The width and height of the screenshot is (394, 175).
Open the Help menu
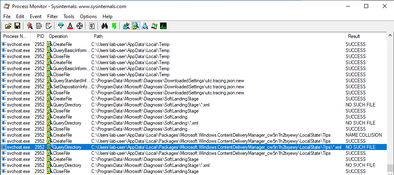point(107,17)
